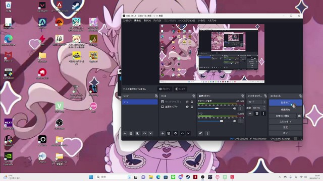The height and width of the screenshot is (181, 323).
Task: Undock the Controls panel
Action: pos(301,96)
